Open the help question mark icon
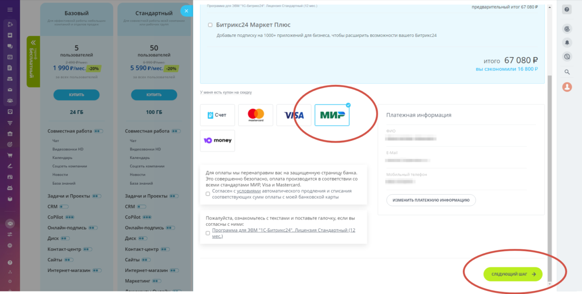This screenshot has height=294, width=582. [567, 10]
